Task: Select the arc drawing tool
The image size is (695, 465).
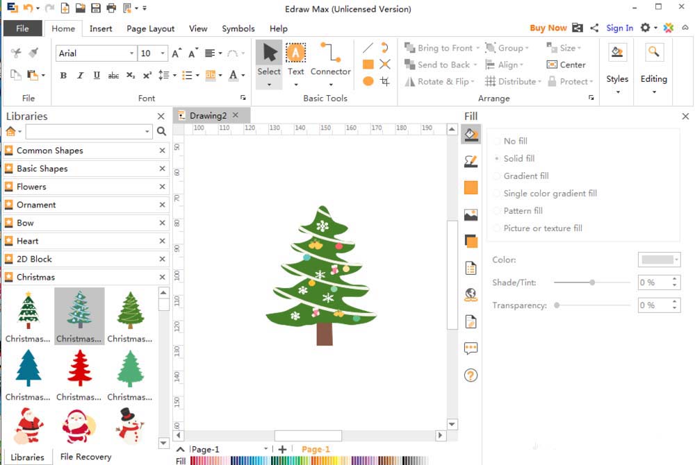Action: point(385,48)
